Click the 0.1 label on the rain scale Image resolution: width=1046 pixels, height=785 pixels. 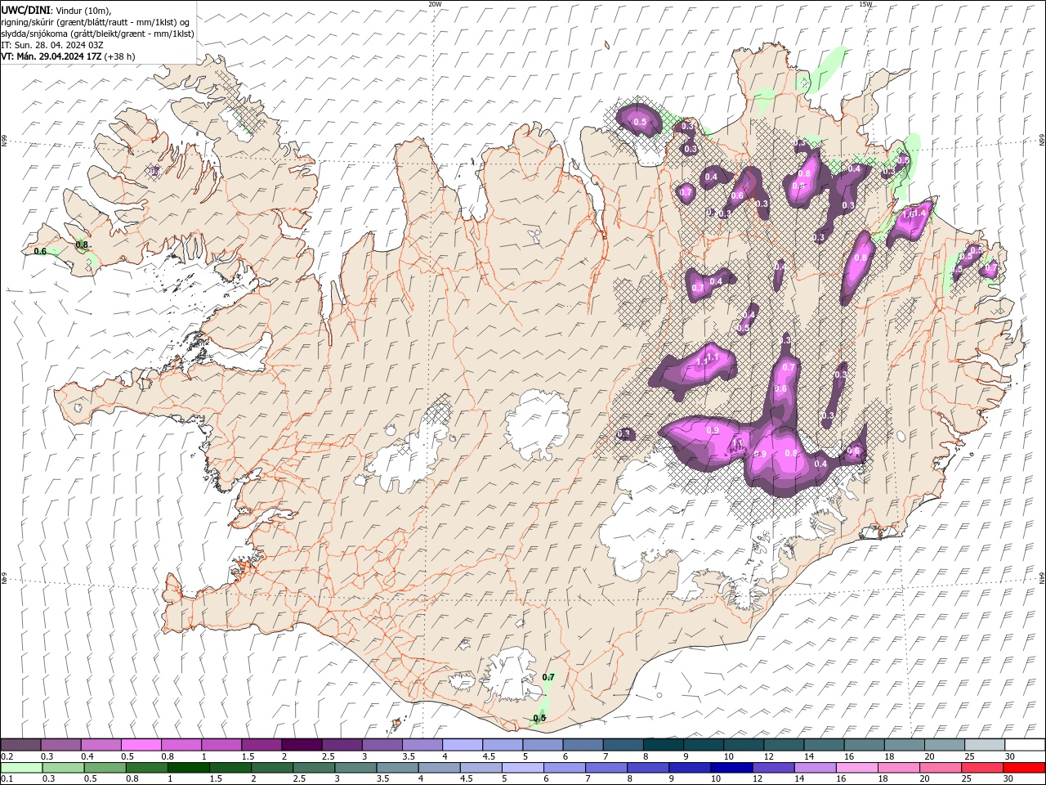coord(7,779)
